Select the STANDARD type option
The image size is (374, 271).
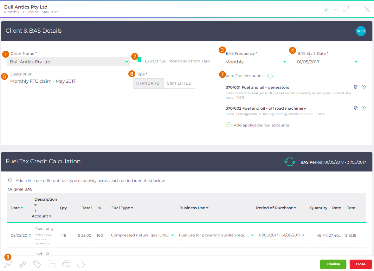(x=148, y=83)
